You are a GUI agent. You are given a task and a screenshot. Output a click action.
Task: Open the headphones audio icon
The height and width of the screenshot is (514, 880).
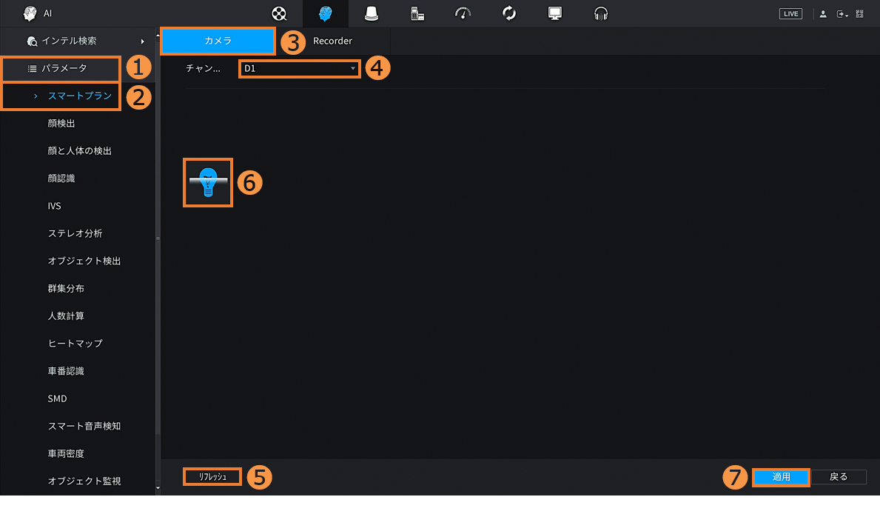click(x=601, y=13)
